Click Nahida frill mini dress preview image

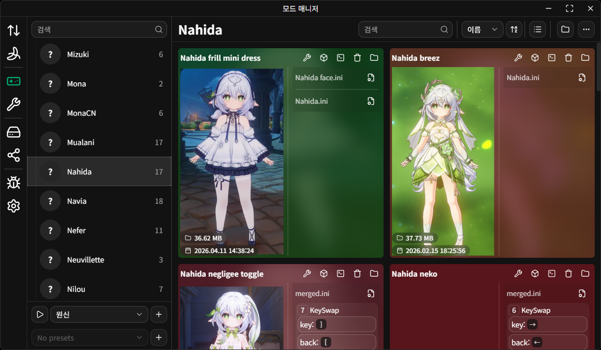[x=232, y=161]
